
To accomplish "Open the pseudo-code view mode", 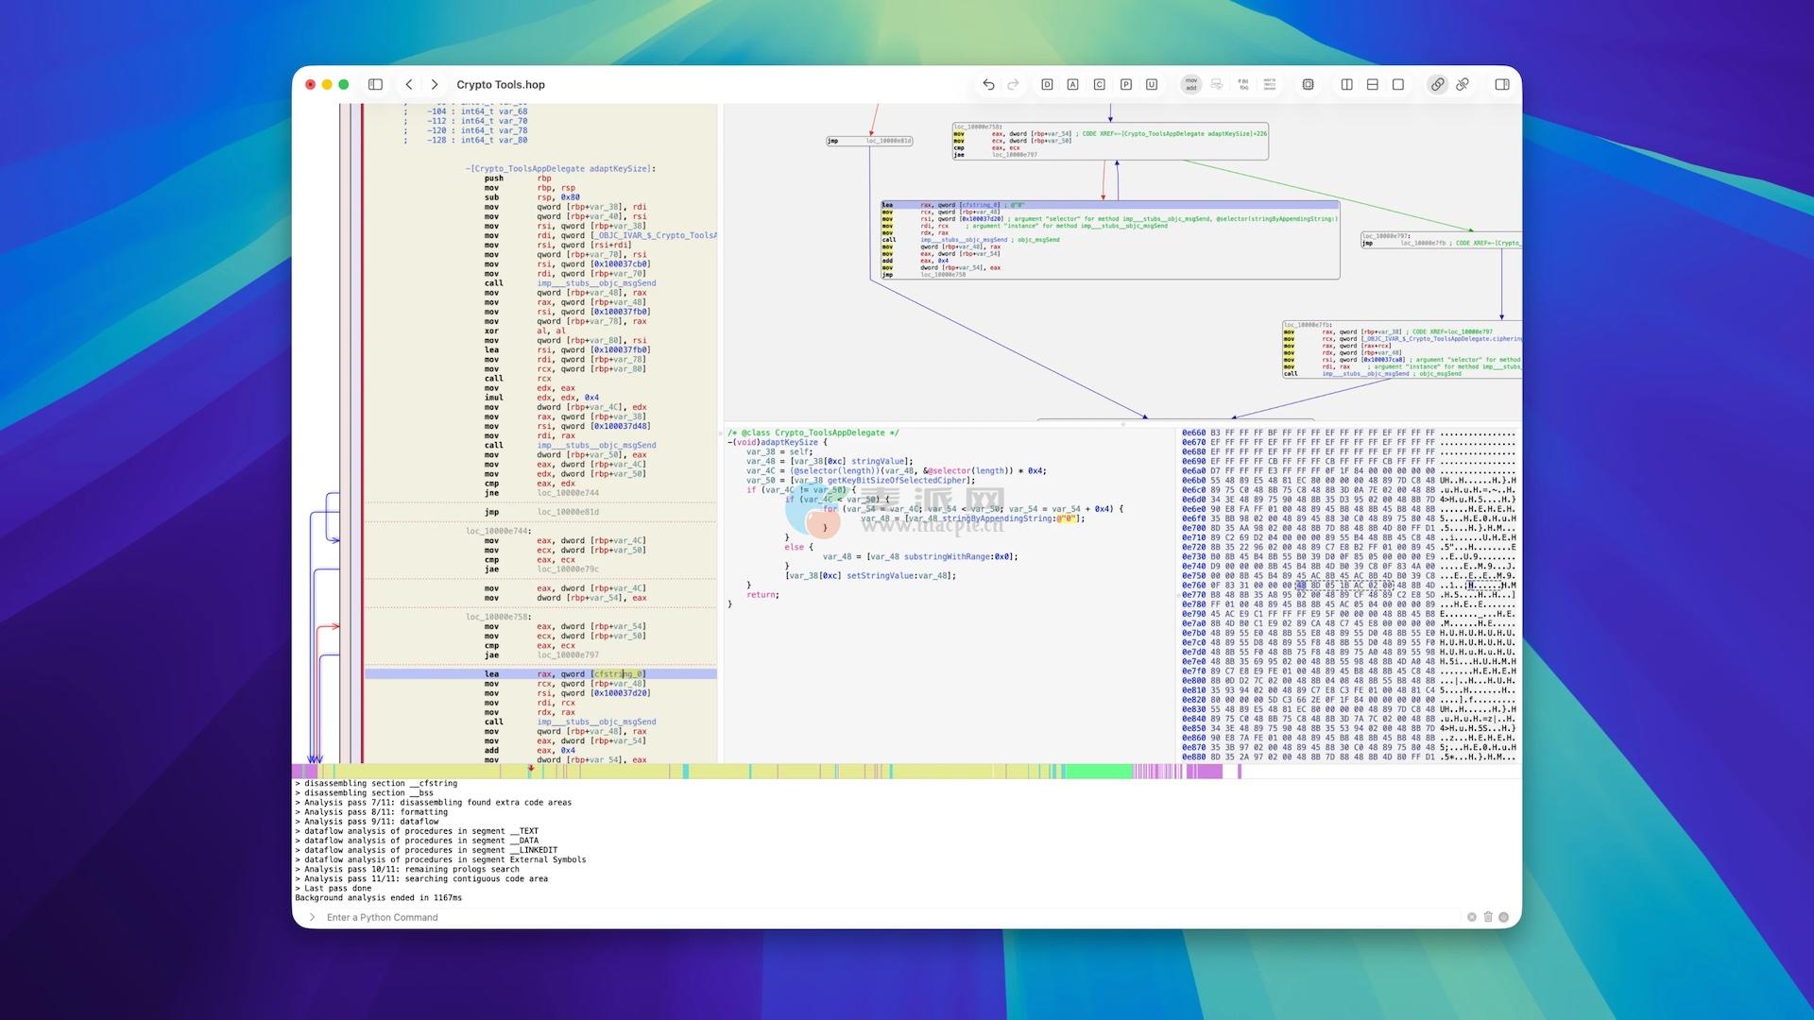I will (x=1243, y=85).
